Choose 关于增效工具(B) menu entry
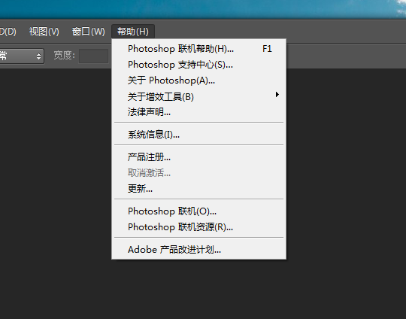This screenshot has height=319, width=406. click(x=198, y=96)
